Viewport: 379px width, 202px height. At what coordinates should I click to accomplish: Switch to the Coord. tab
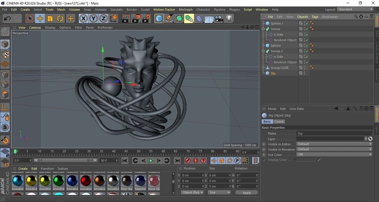tap(279, 121)
